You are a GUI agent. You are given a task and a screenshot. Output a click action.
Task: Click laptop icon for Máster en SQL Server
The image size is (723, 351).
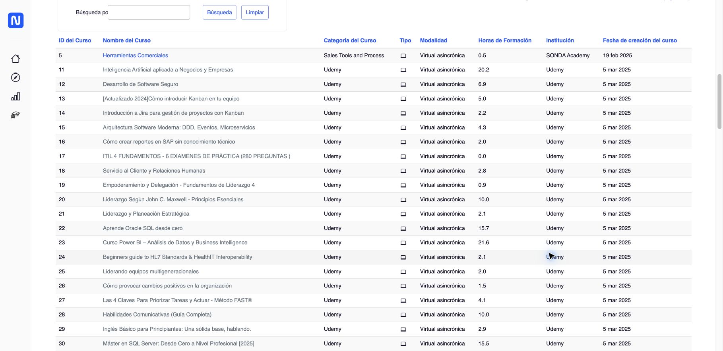click(403, 344)
